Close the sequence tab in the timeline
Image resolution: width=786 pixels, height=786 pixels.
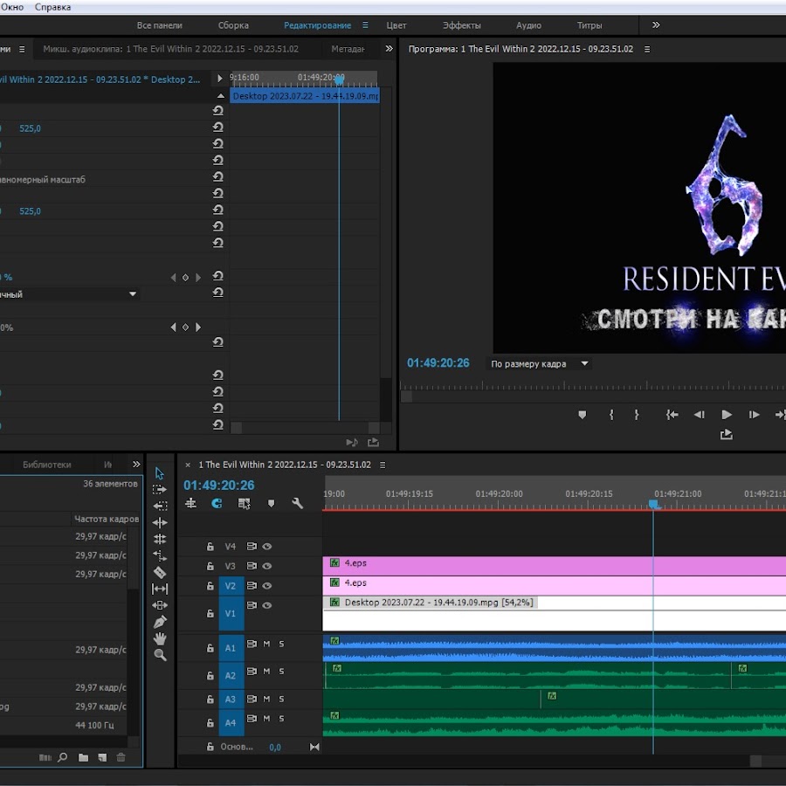[188, 465]
